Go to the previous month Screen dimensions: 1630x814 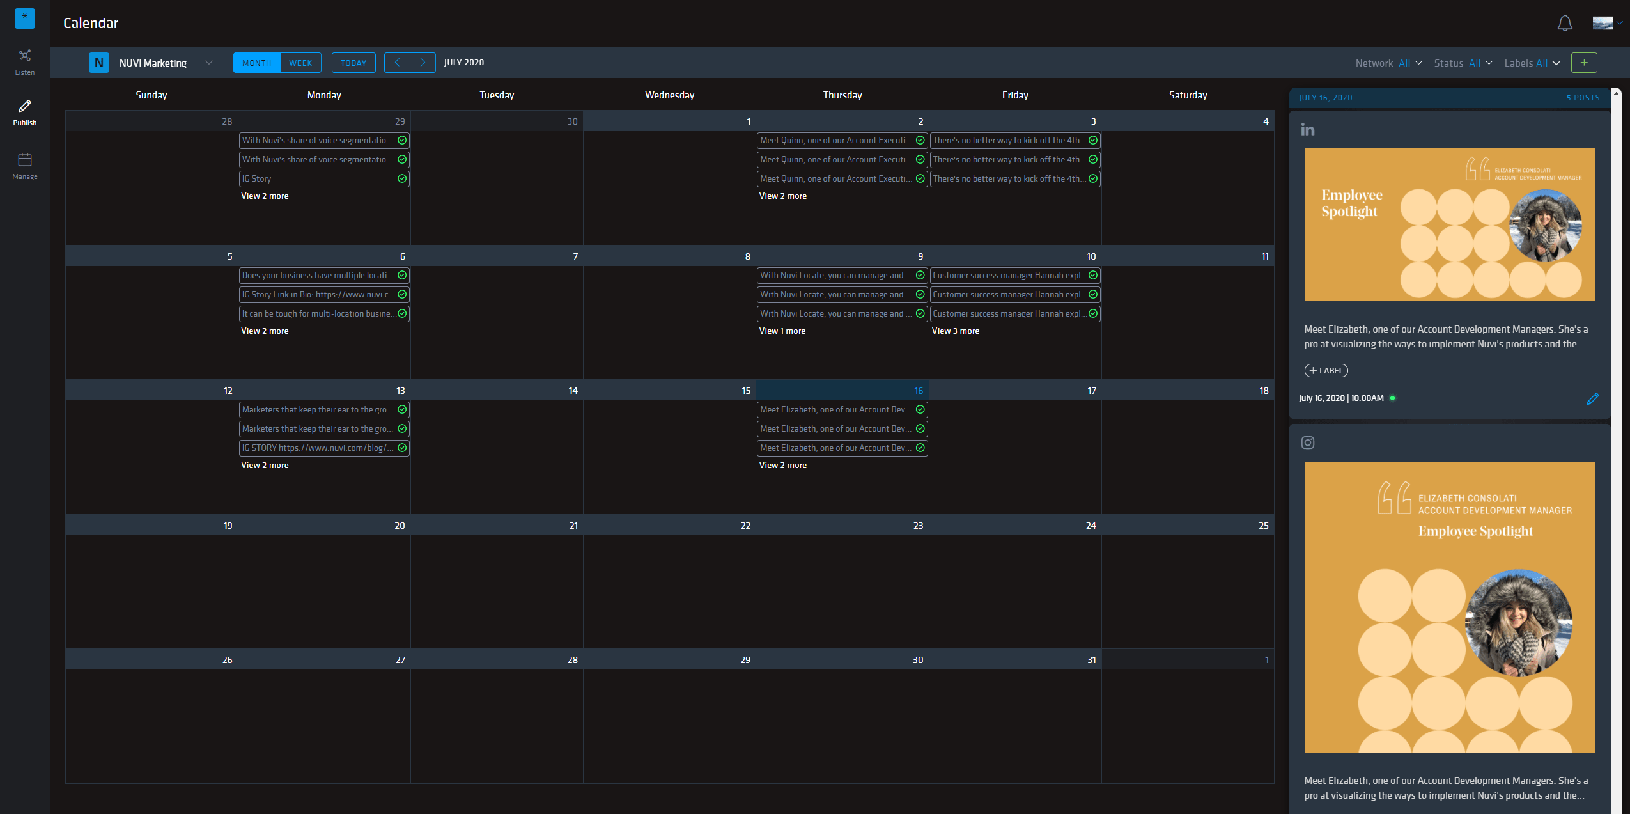(x=397, y=63)
